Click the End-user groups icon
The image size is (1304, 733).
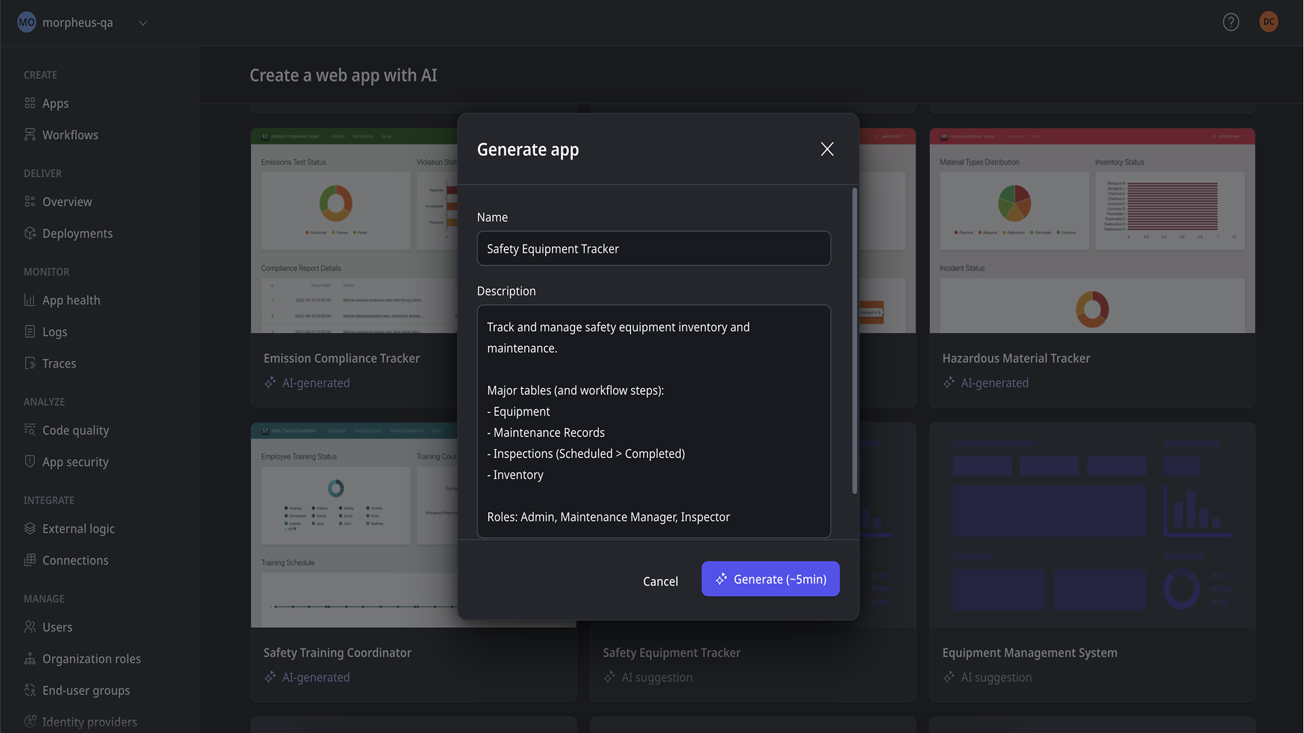(x=30, y=690)
